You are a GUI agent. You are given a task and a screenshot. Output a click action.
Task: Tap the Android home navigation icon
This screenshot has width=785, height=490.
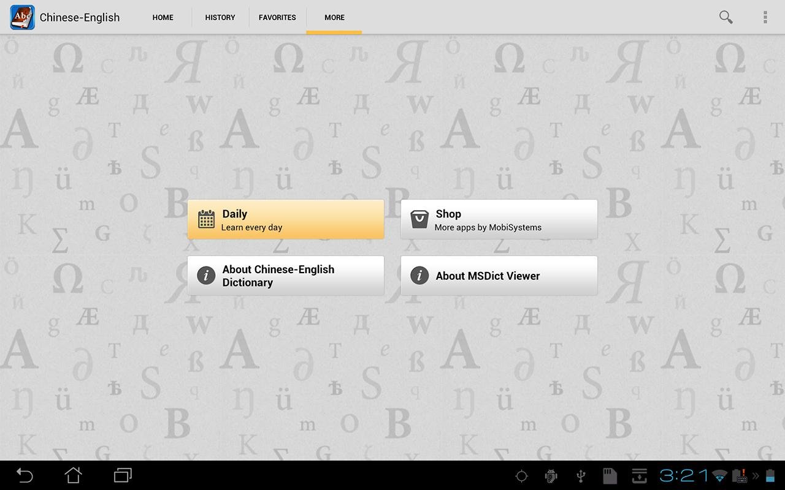pyautogui.click(x=74, y=475)
